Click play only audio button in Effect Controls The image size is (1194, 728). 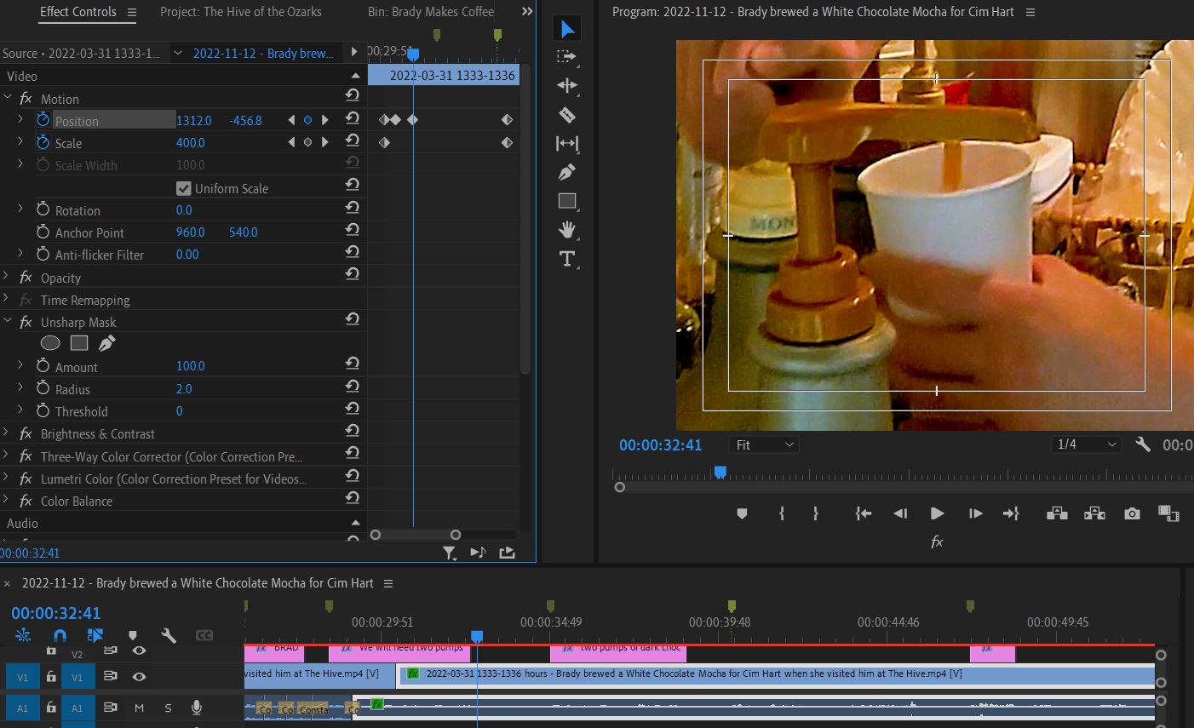click(478, 553)
